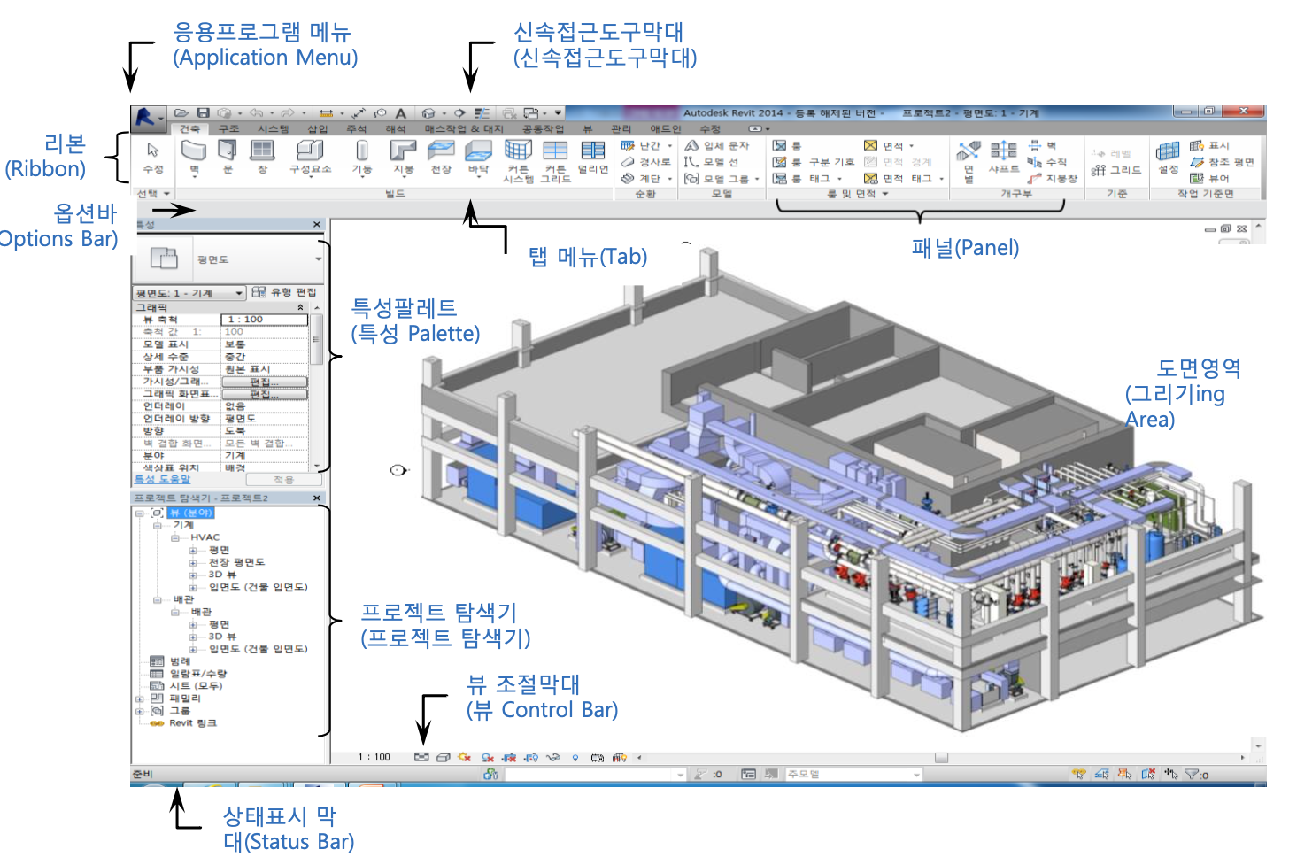Switch to the 삽입 ribbon tab
The image size is (1289, 857).
click(x=317, y=128)
